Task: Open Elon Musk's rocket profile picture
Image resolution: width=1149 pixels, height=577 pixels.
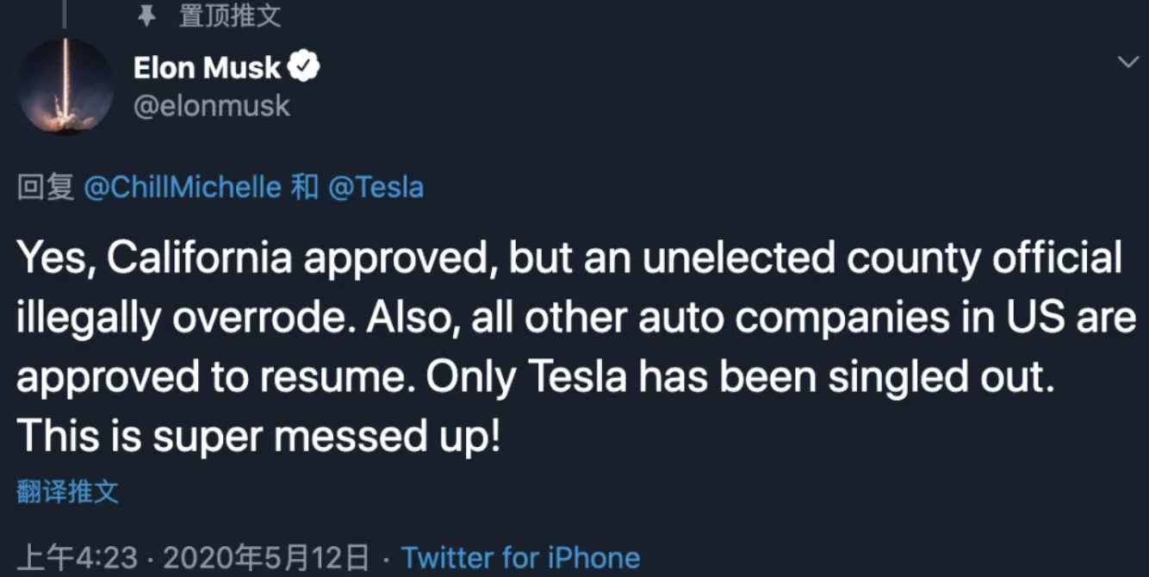Action: click(65, 86)
